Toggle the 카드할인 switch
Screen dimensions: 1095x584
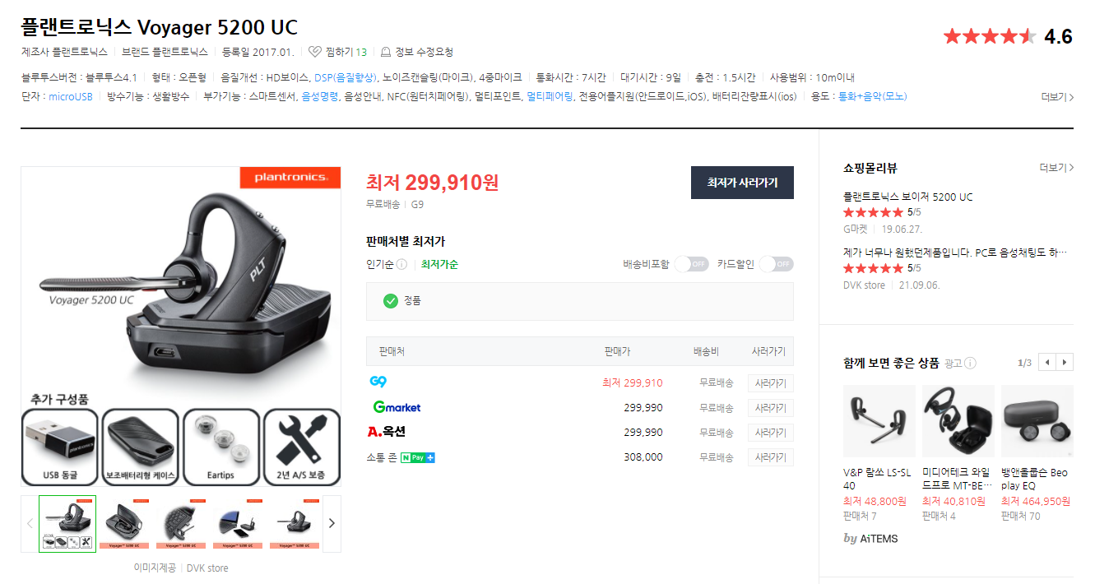tap(776, 264)
